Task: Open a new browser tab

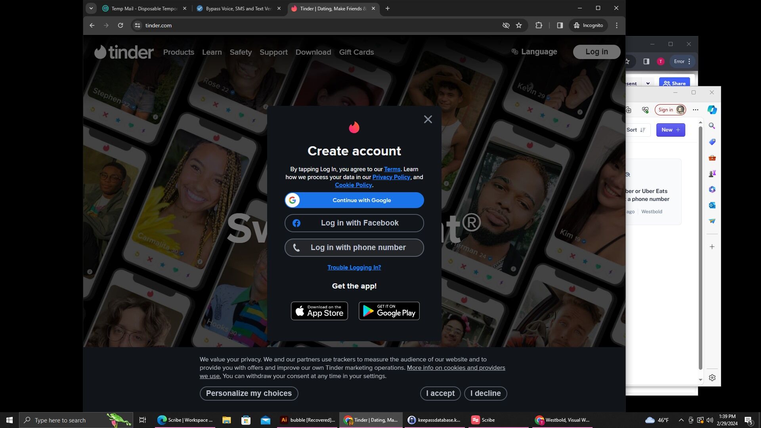Action: pyautogui.click(x=388, y=8)
